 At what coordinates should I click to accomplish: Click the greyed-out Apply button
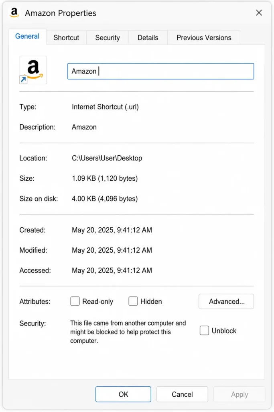(239, 394)
